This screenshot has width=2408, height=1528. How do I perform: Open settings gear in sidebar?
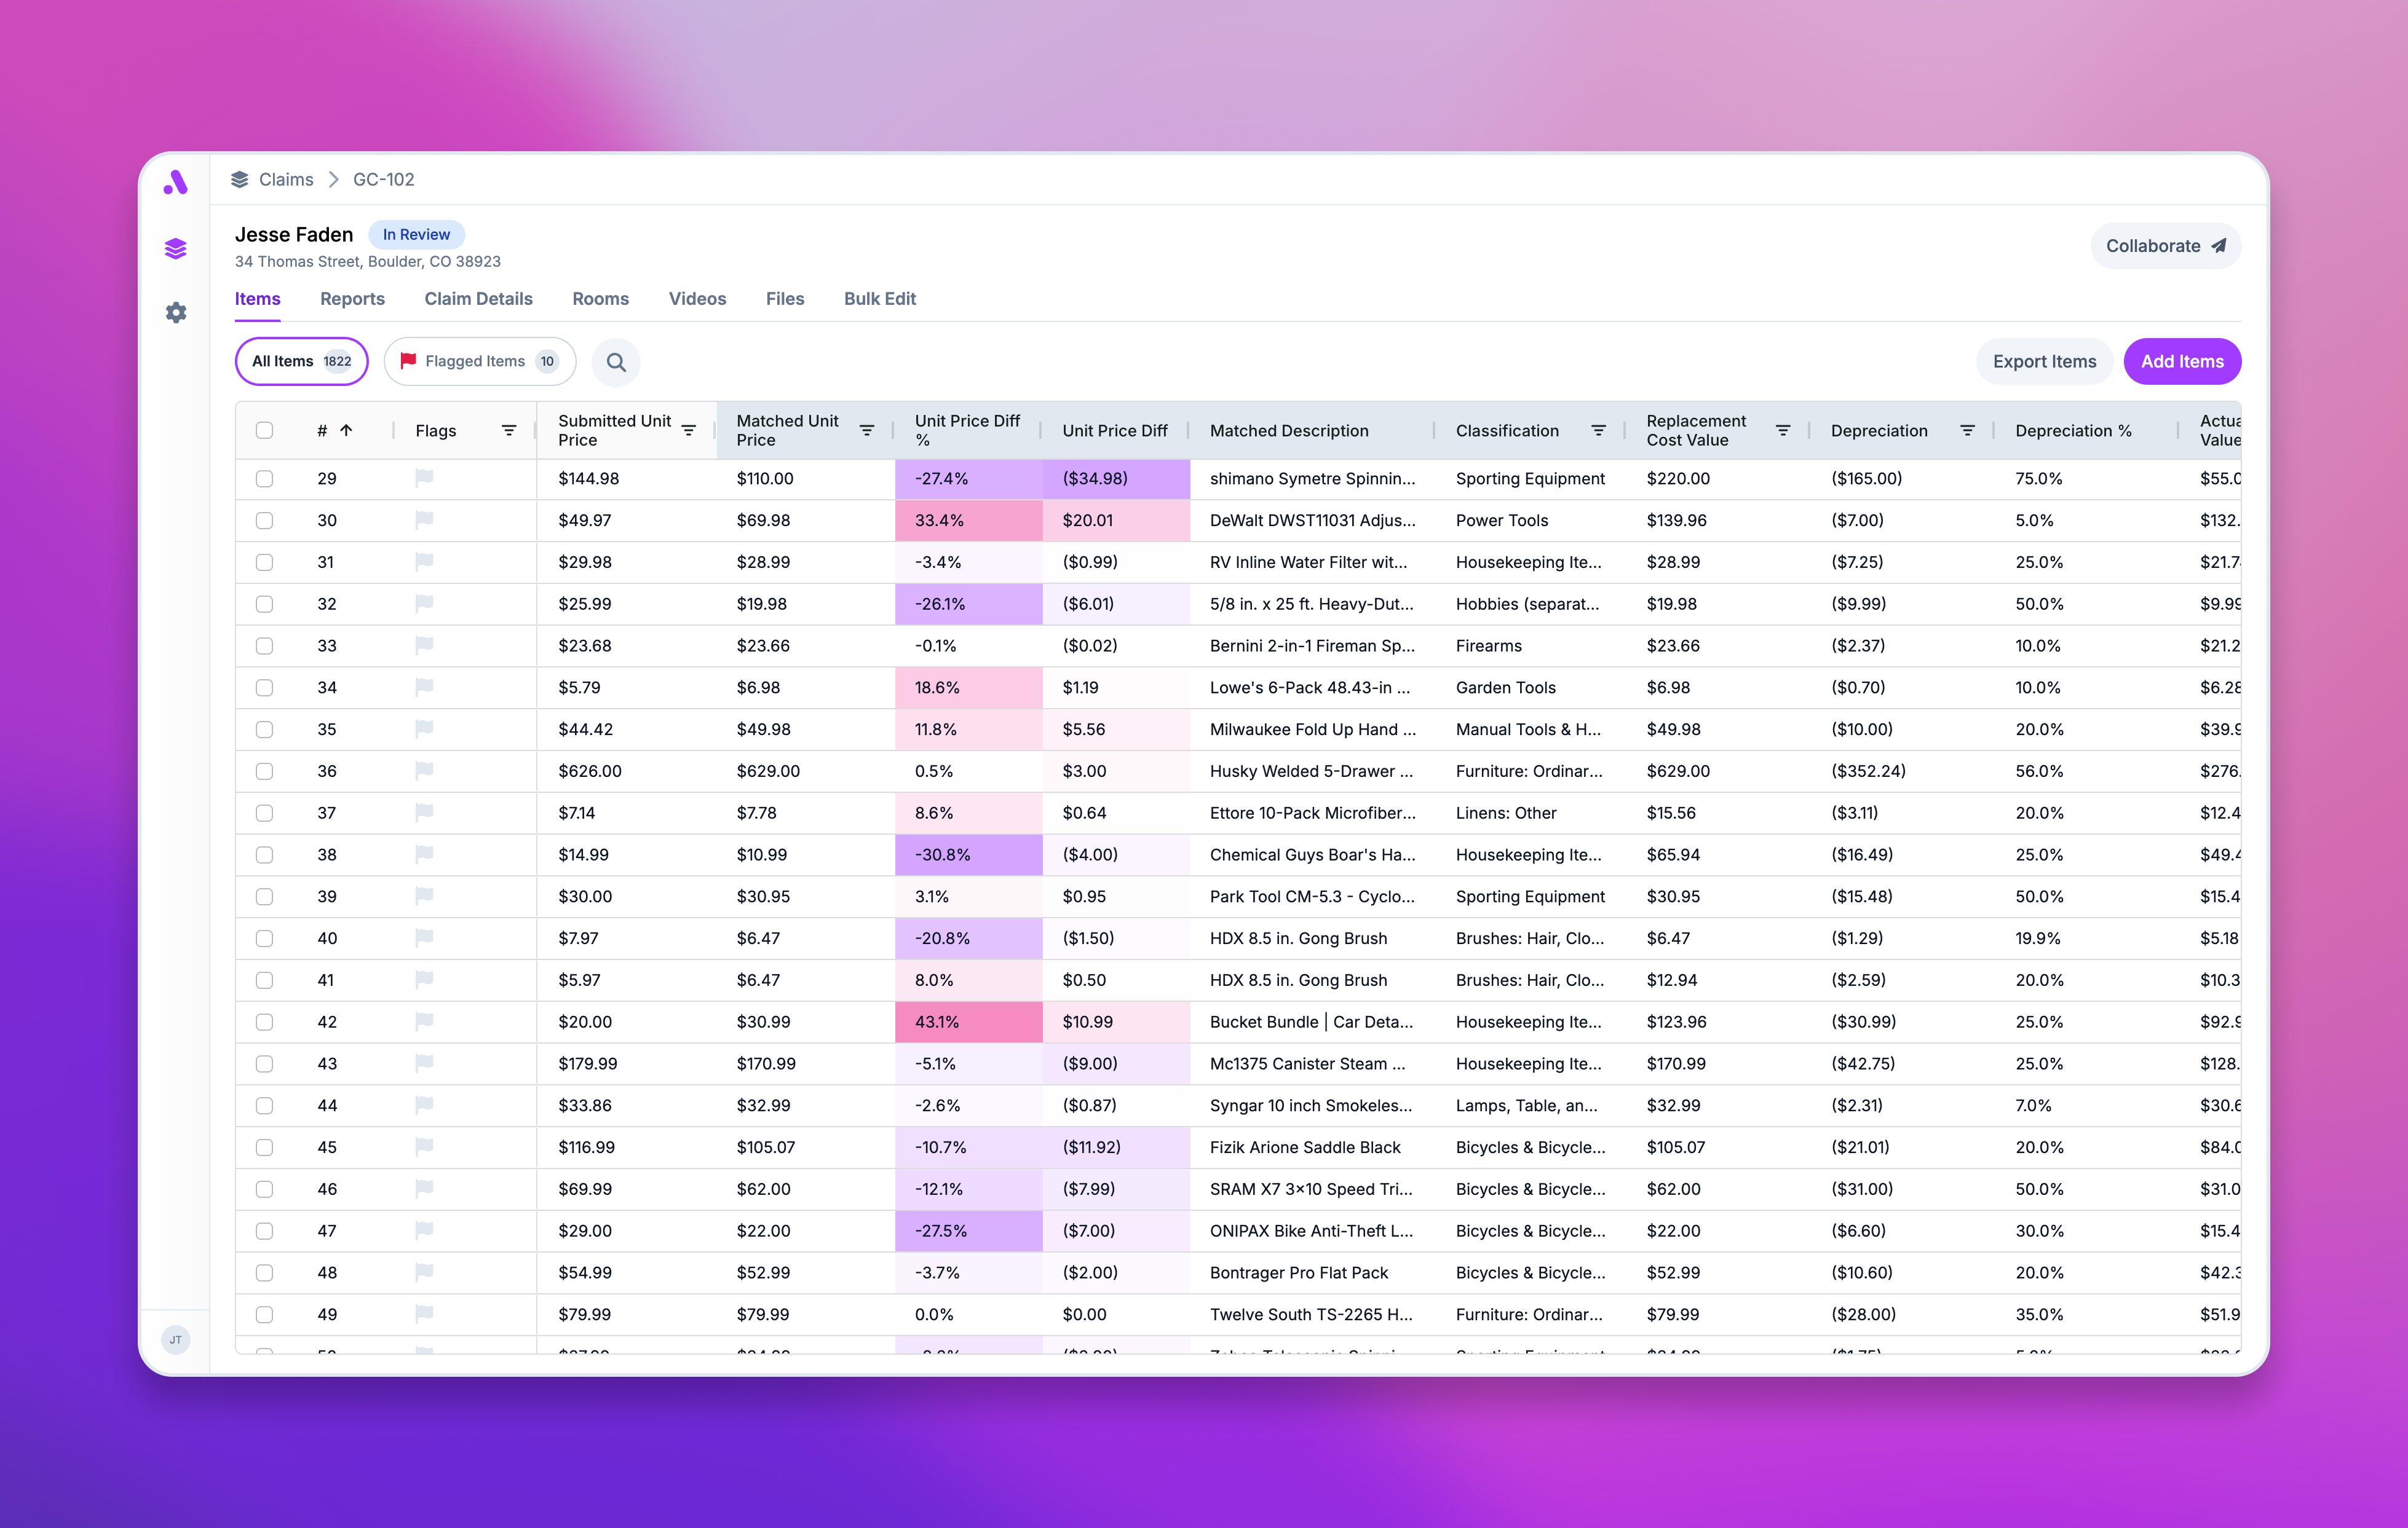coord(176,313)
